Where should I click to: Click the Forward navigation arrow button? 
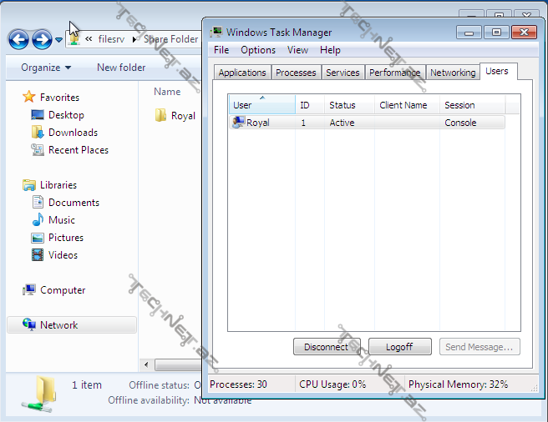(x=42, y=39)
